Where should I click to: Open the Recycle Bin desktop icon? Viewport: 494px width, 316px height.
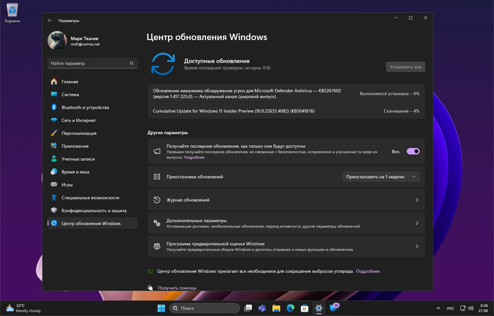tap(12, 13)
